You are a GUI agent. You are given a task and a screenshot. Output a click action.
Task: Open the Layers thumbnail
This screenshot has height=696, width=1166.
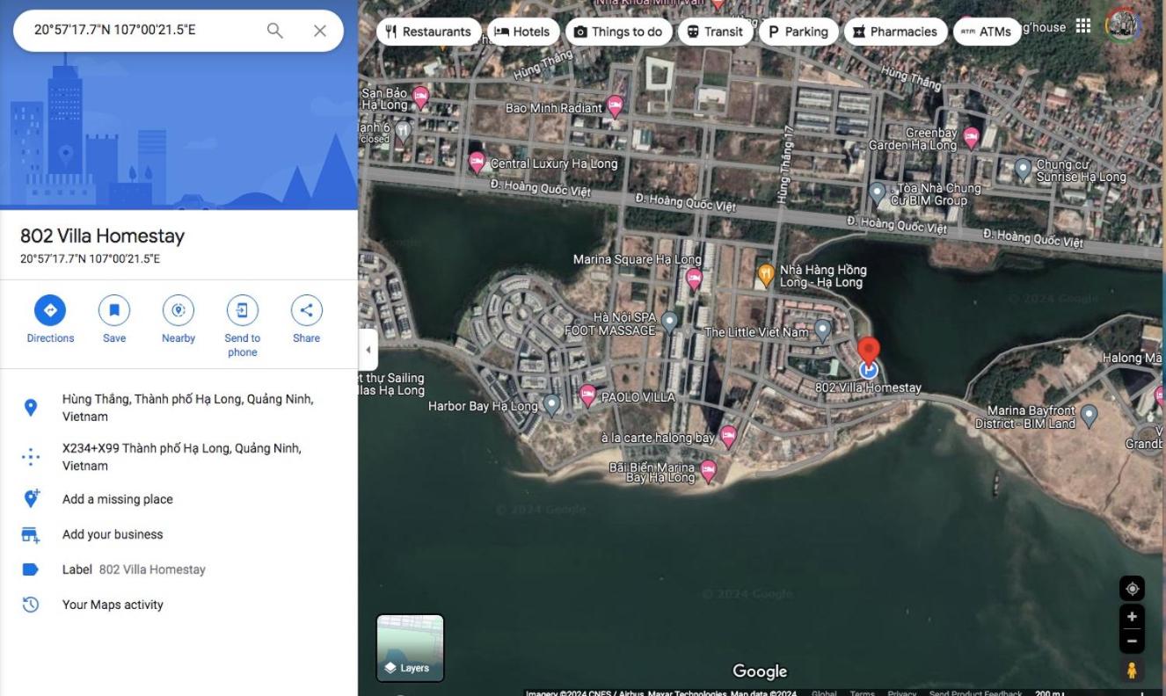click(x=411, y=648)
